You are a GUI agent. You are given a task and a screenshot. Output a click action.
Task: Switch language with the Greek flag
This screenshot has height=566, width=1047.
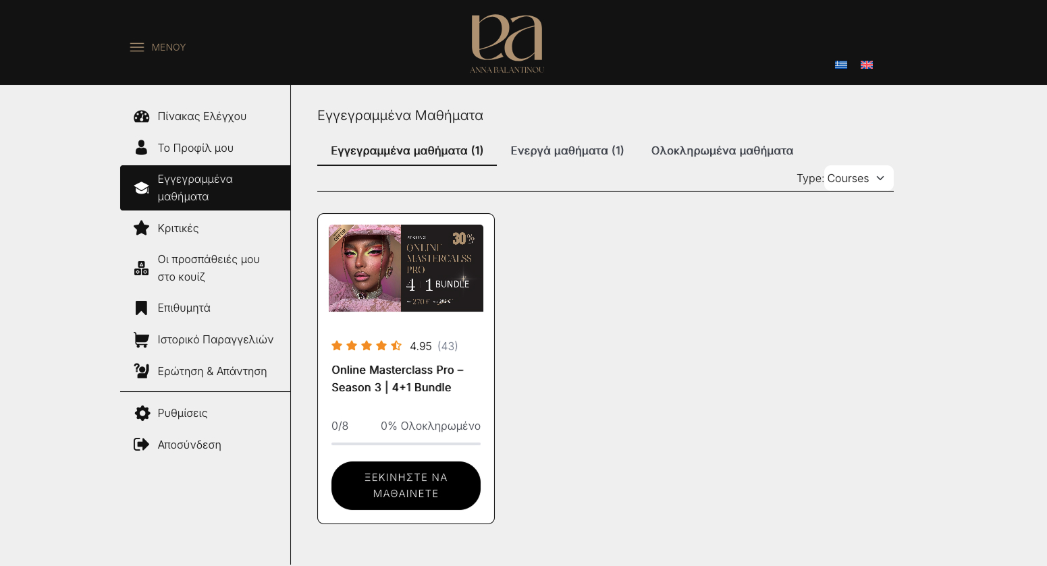pyautogui.click(x=841, y=65)
